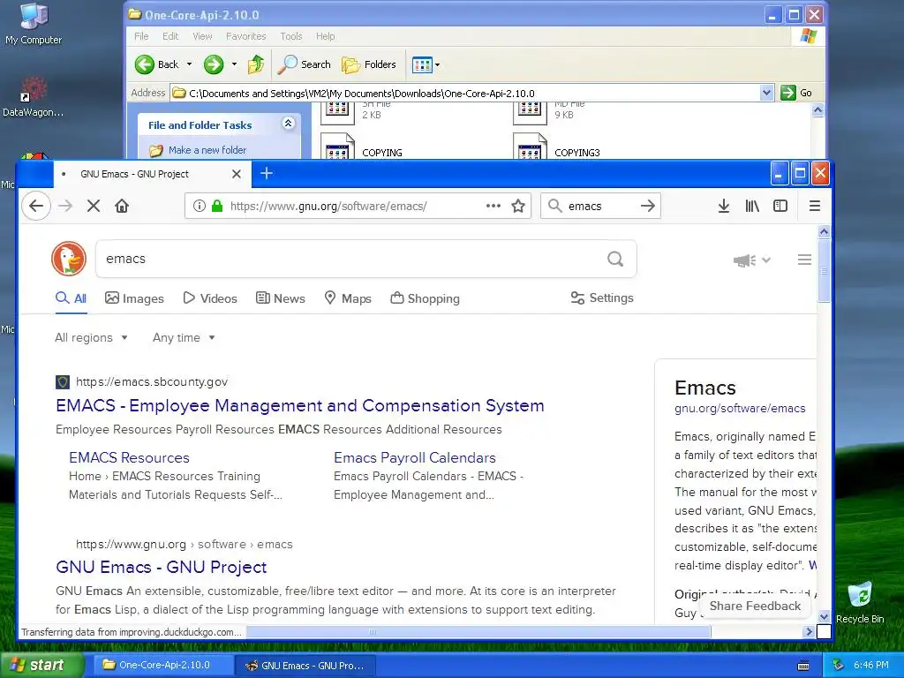
Task: Click Go button in Explorer
Action: point(796,93)
